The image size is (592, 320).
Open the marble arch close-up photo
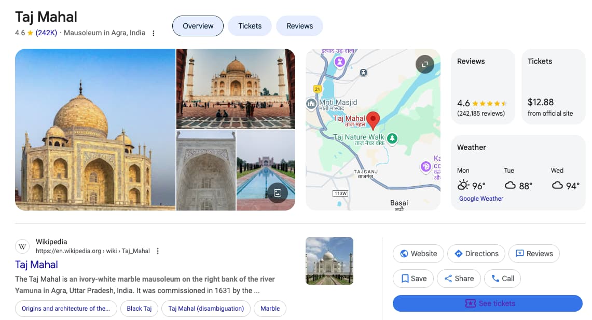tap(206, 171)
